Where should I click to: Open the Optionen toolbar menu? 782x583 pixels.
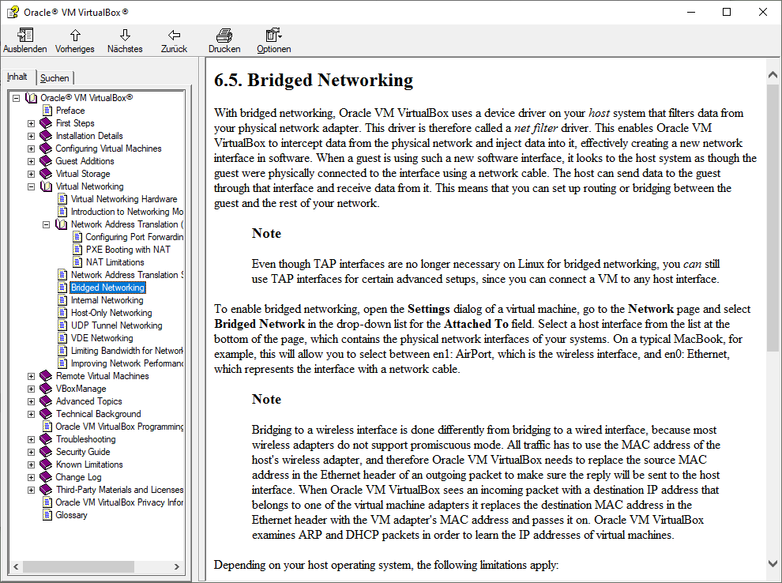274,40
